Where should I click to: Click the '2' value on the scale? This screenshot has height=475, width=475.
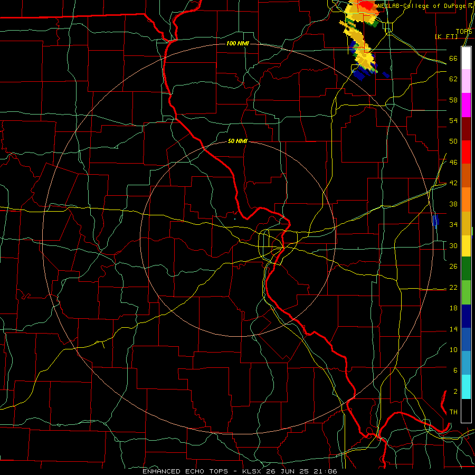pos(455,392)
